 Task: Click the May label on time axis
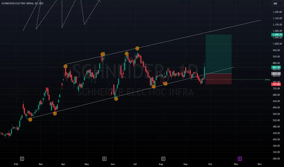pyautogui.click(x=87, y=164)
